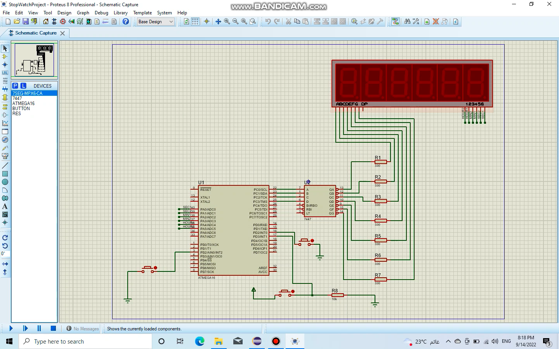The height and width of the screenshot is (349, 559).
Task: Click the Save Project icon
Action: [x=26, y=22]
